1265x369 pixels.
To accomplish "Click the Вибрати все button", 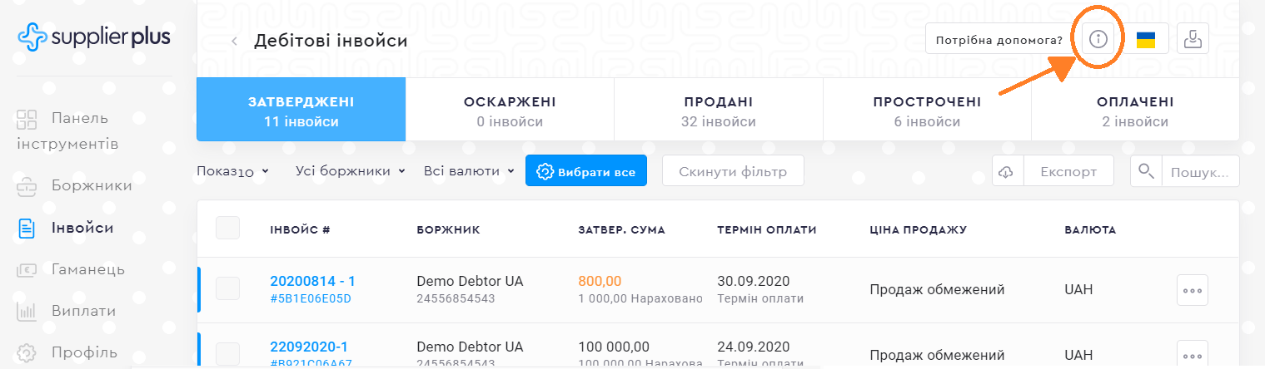I will (x=586, y=172).
